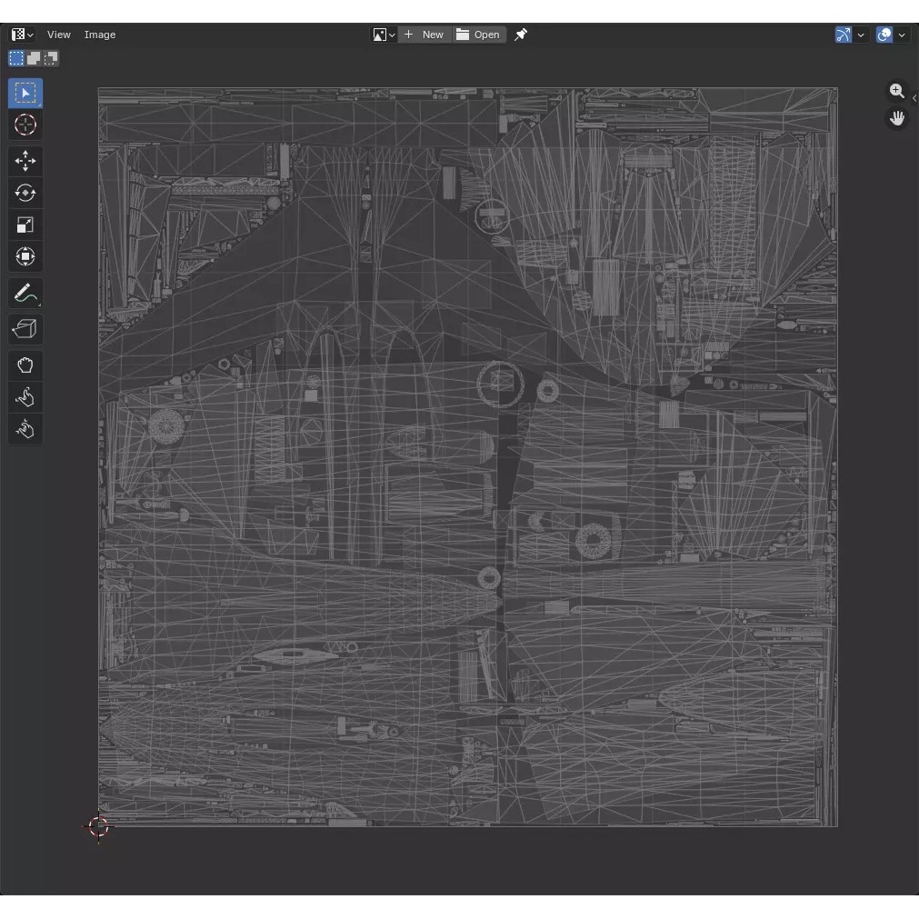Open the View menu
This screenshot has height=919, width=919.
click(59, 35)
